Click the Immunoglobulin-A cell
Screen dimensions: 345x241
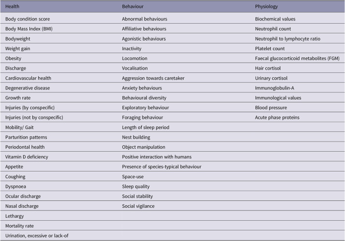[x=274, y=88]
